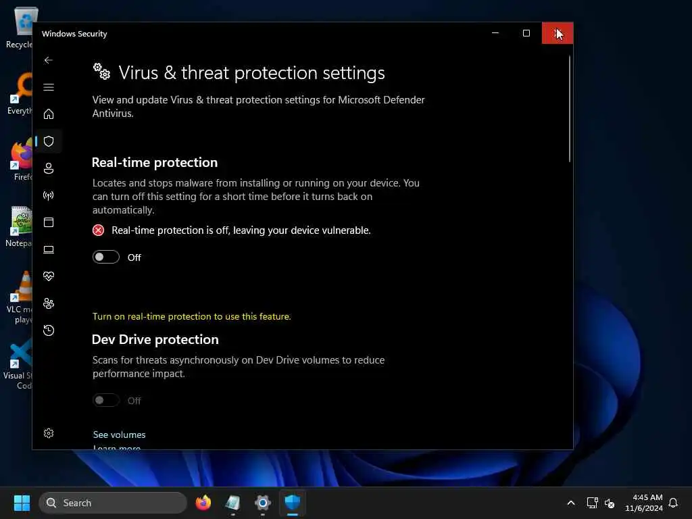Screen dimensions: 692x519
Task: Select the Everything desktop shortcut
Action: pos(20,93)
